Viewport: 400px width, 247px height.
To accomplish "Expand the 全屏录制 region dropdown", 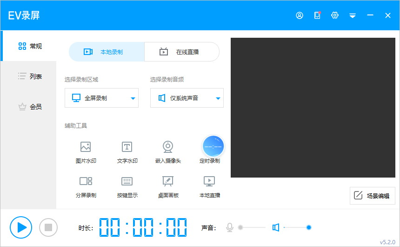I will tap(101, 98).
